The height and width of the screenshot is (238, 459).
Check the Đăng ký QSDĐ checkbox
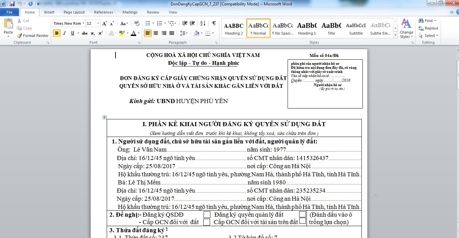(207, 215)
